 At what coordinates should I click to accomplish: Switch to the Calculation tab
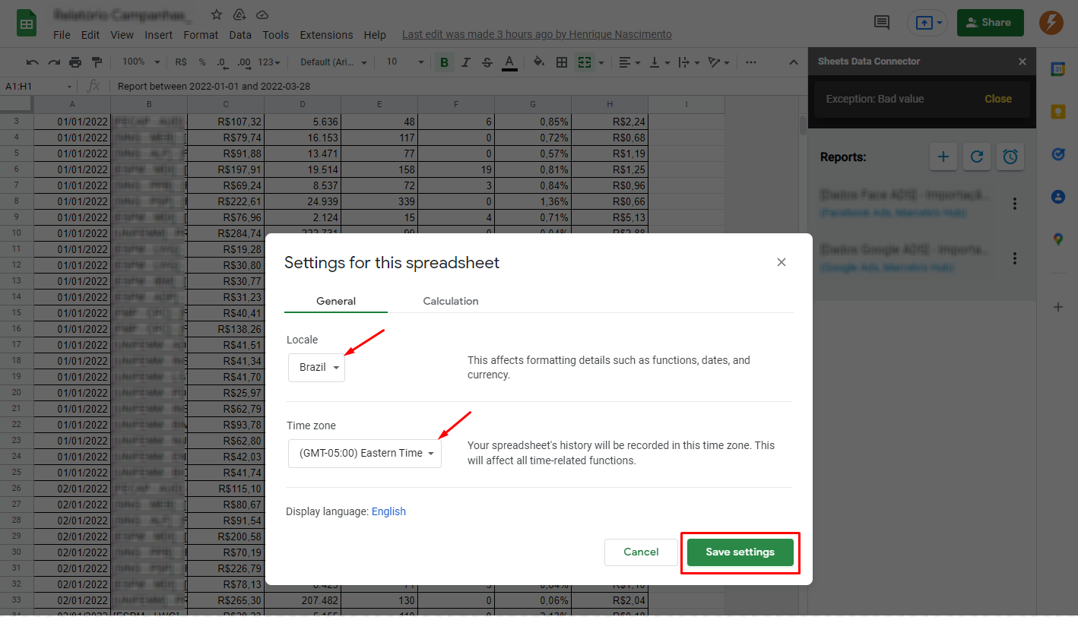pyautogui.click(x=450, y=301)
